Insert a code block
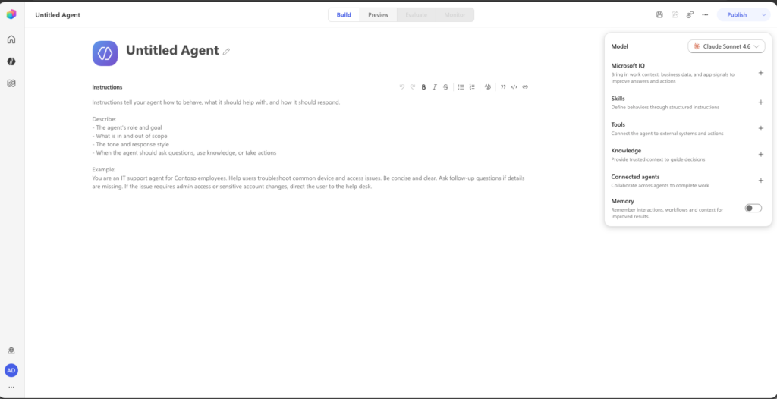 click(514, 86)
